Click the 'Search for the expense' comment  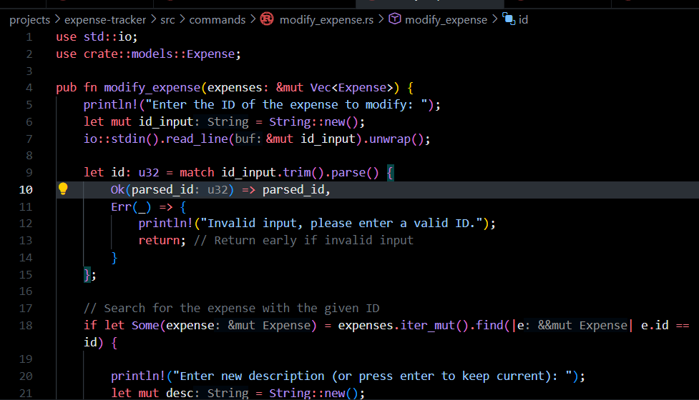[x=231, y=309]
